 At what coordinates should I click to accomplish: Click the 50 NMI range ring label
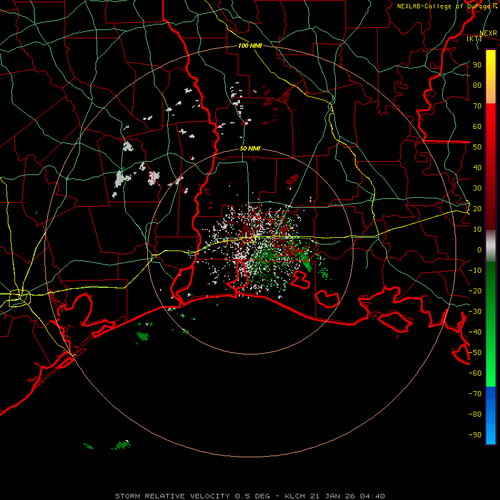coord(250,148)
